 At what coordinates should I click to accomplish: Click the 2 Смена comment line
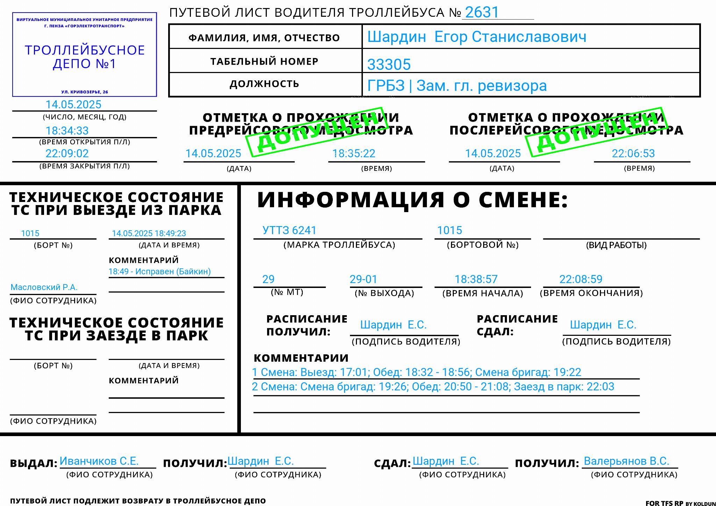[x=433, y=386]
